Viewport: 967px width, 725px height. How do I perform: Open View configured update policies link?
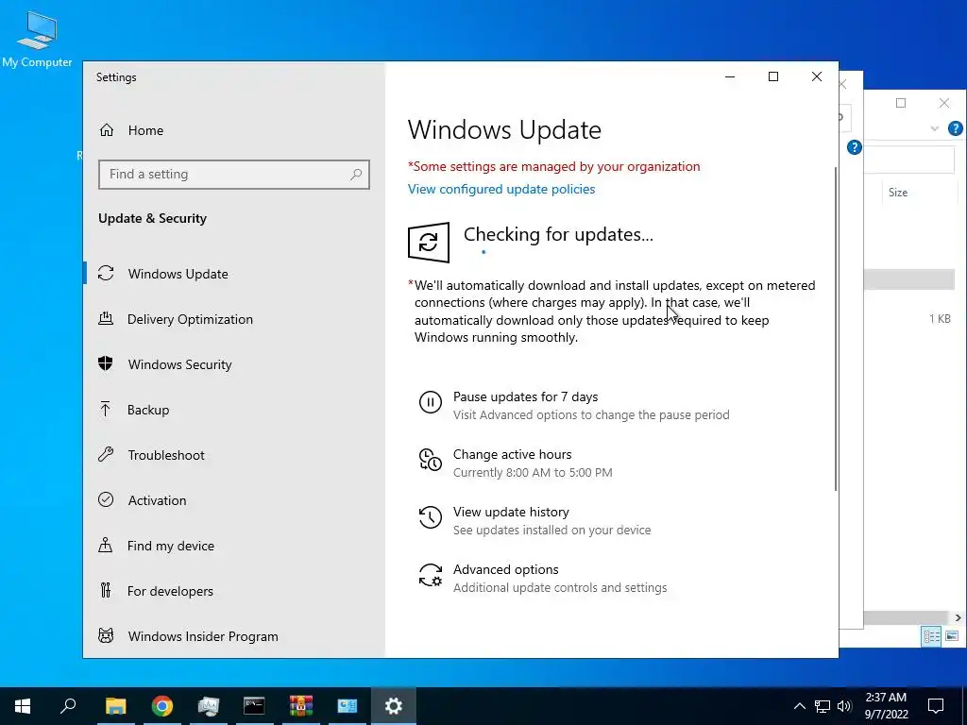point(501,189)
